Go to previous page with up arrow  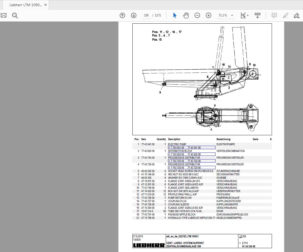point(122,15)
